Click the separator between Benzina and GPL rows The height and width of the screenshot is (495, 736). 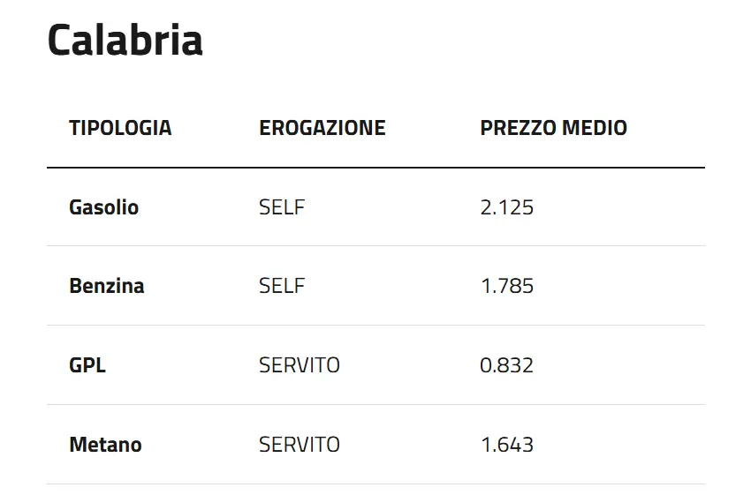(x=376, y=326)
